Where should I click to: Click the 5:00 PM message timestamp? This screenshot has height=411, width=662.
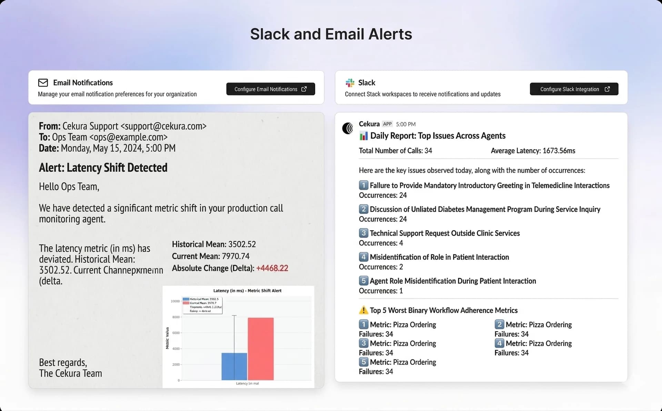click(x=405, y=124)
